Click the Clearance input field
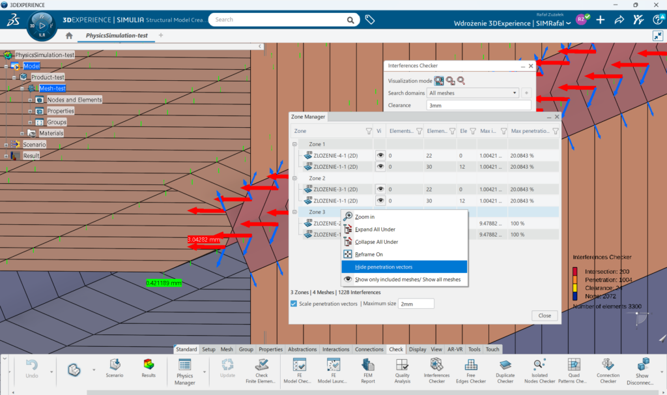Image resolution: width=667 pixels, height=395 pixels. coord(478,105)
